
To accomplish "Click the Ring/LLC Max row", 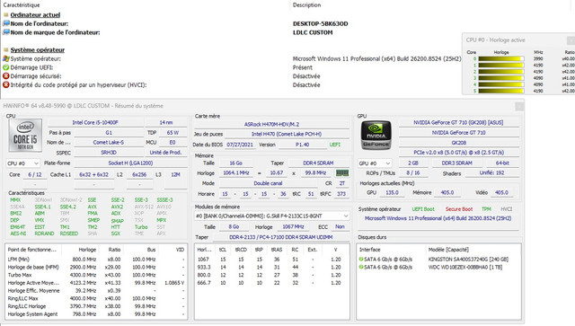I will tap(96, 298).
